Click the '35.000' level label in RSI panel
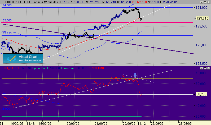Screen dimensions: 211x125 pyautogui.click(x=6, y=109)
